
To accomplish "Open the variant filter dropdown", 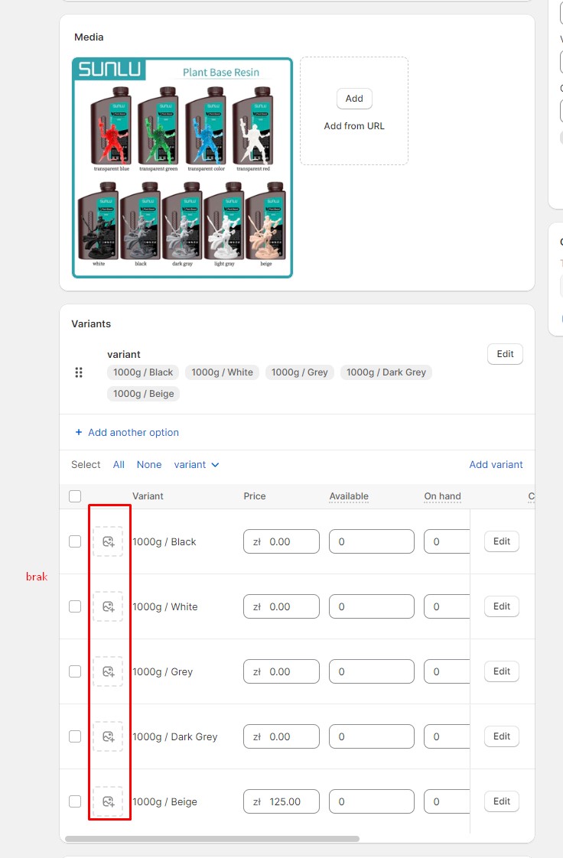I will point(197,464).
